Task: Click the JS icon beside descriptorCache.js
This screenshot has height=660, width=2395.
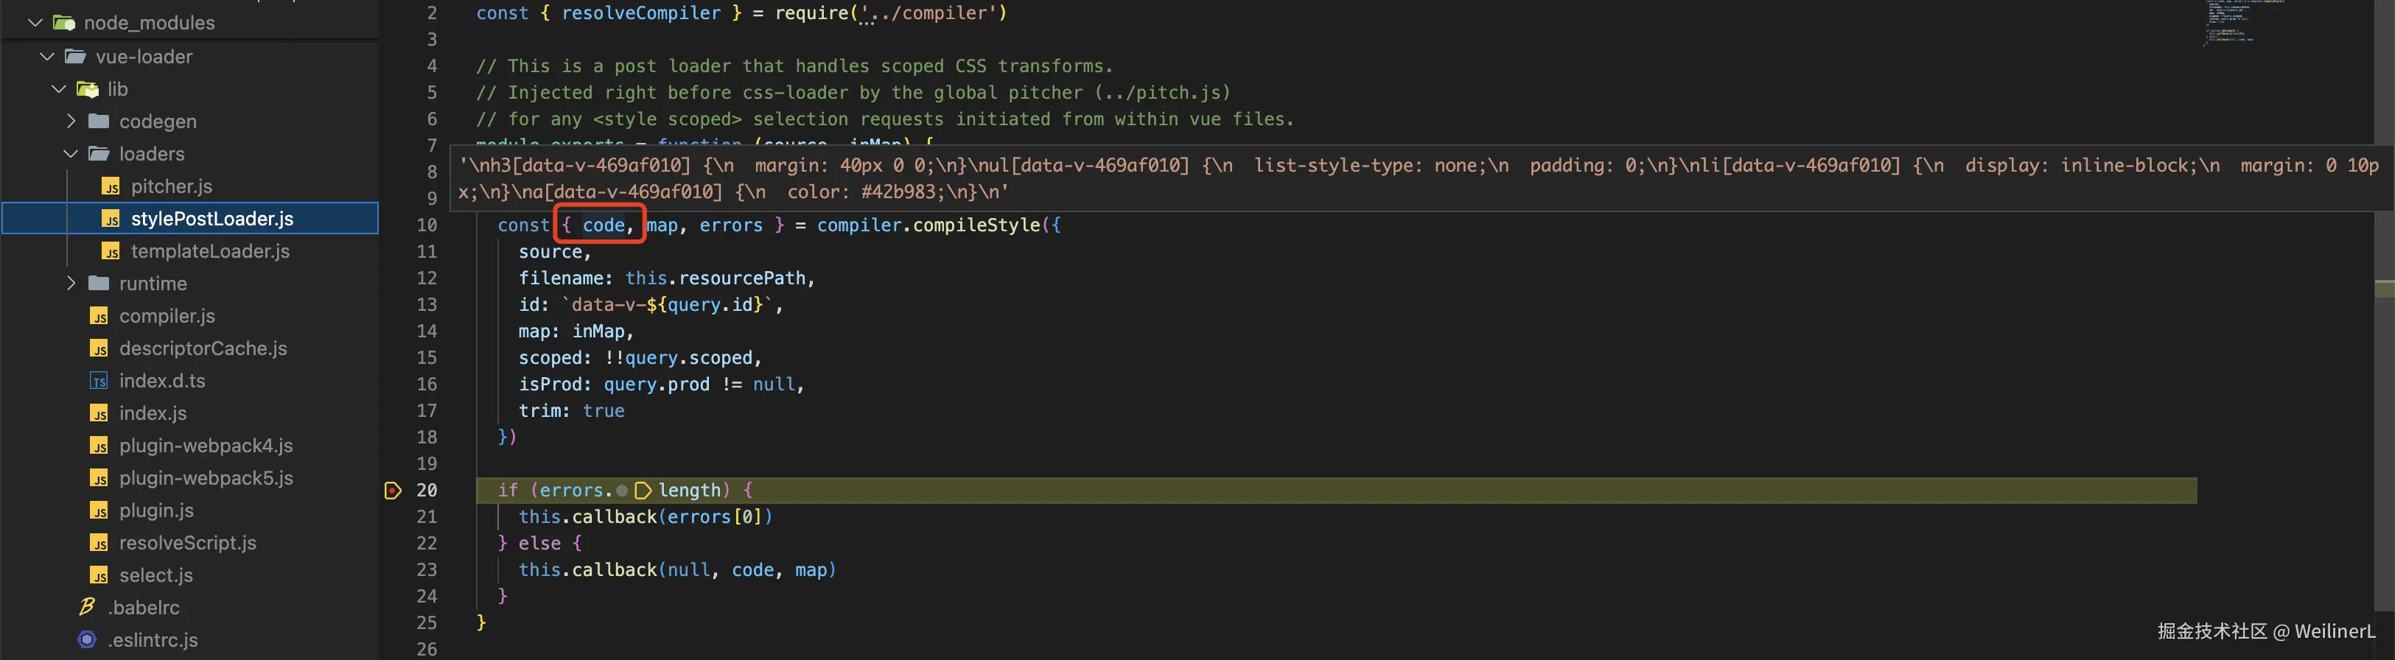Action: click(99, 348)
